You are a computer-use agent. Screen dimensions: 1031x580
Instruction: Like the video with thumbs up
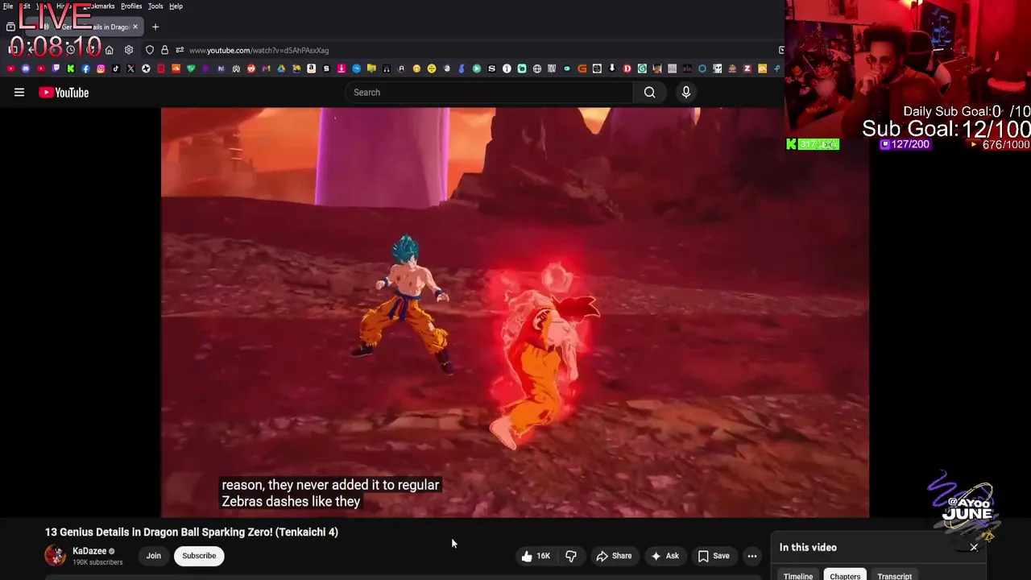[536, 556]
